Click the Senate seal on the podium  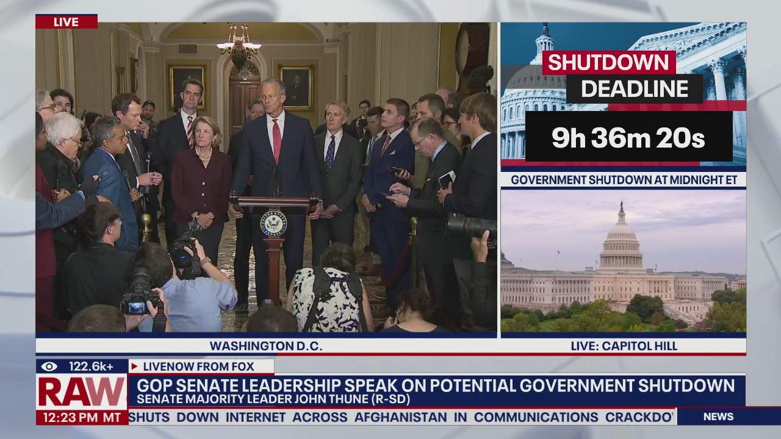click(x=275, y=223)
